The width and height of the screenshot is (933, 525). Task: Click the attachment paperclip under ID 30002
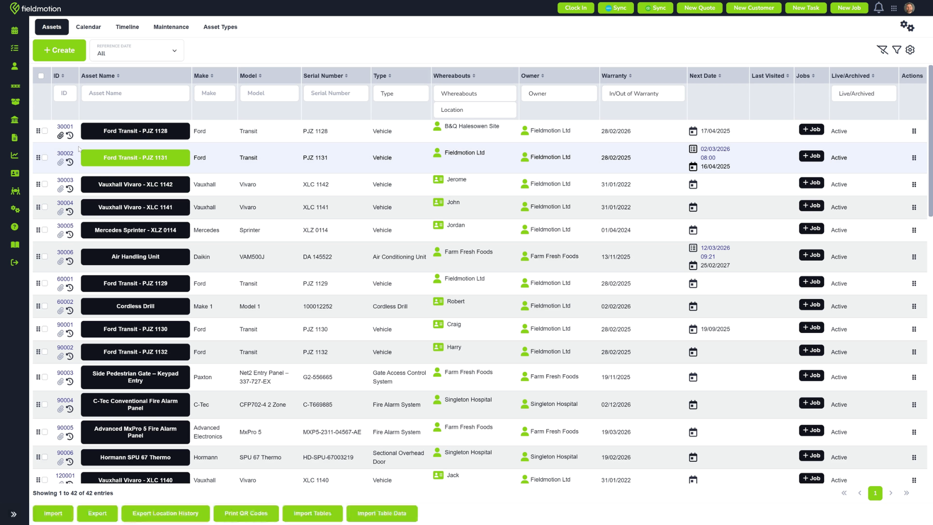click(60, 162)
